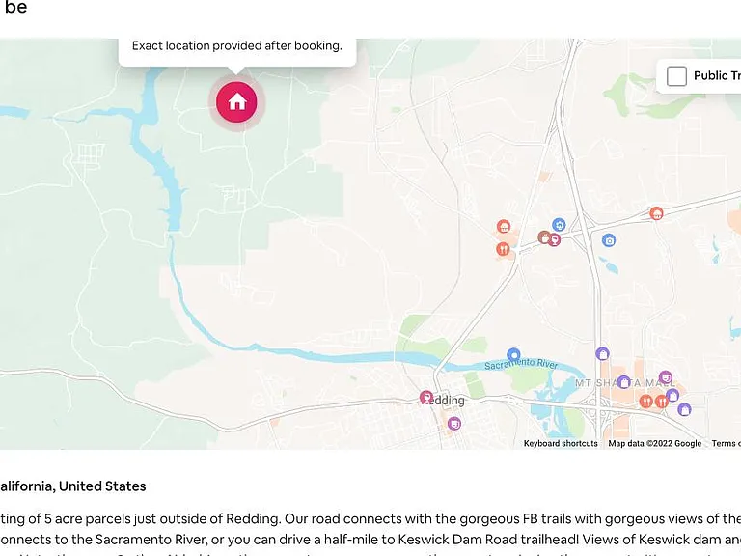Open the brown grocery apple marker

tap(544, 237)
